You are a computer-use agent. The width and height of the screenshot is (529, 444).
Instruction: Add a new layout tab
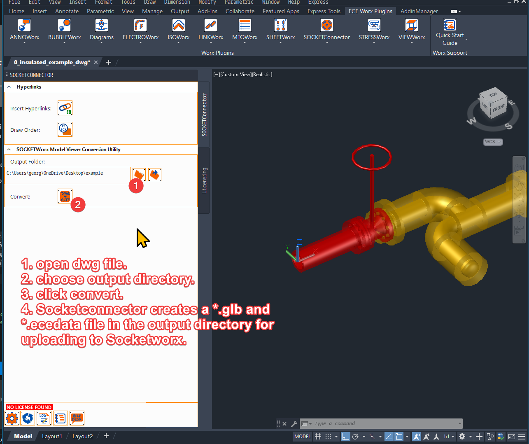point(106,436)
